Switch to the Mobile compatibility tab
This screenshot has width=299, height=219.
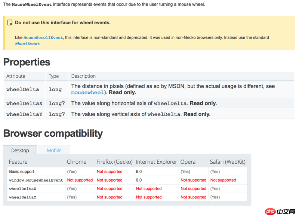click(54, 150)
